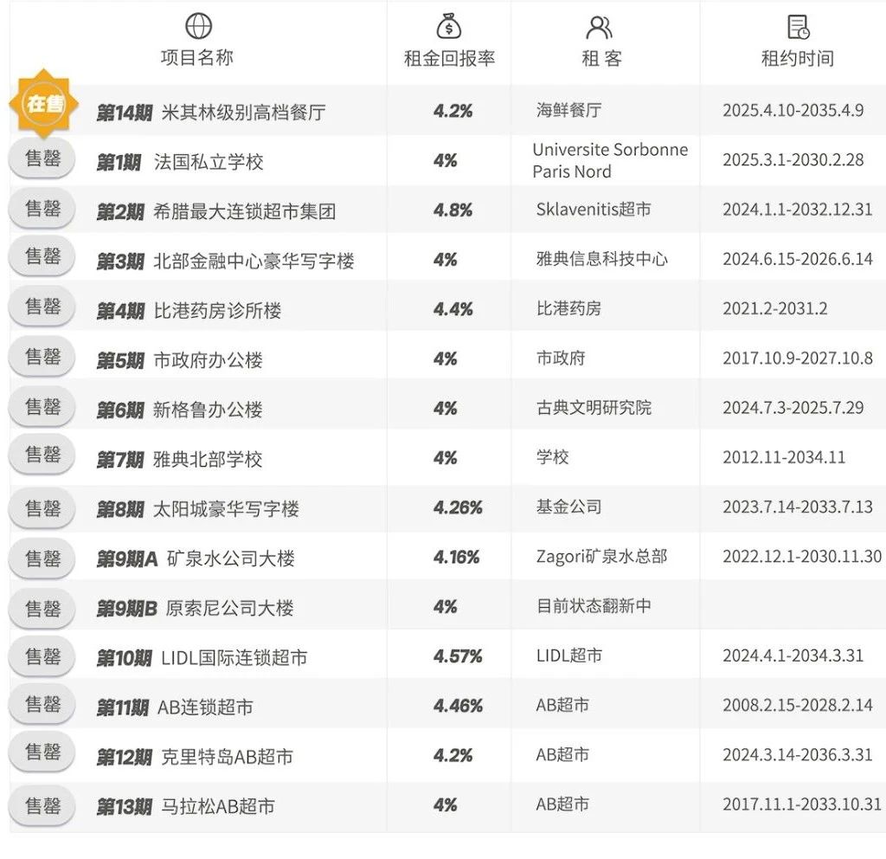The width and height of the screenshot is (886, 859).
Task: Select project name 第4期 比港药房诊所楼
Action: point(189,311)
